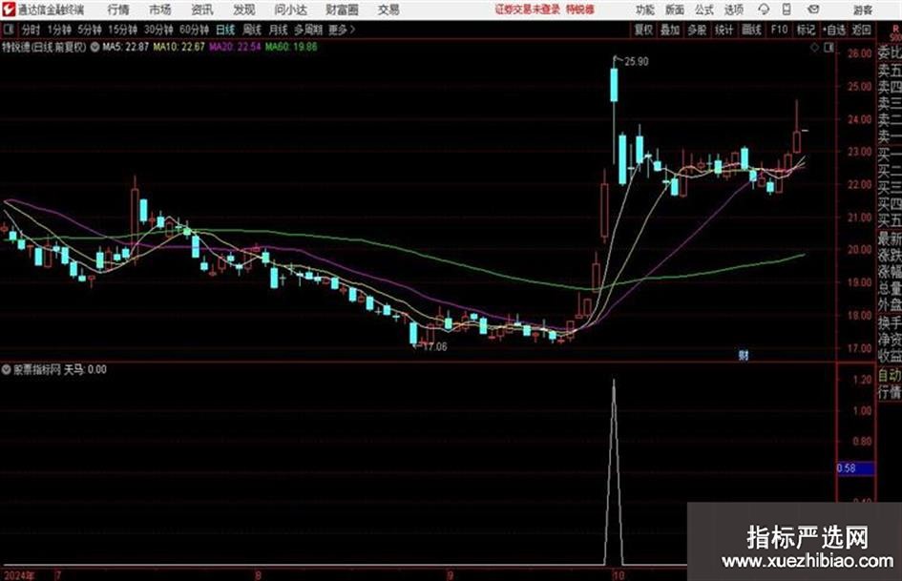The image size is (902, 581).
Task: Click the MA10: 22.67 value
Action: pyautogui.click(x=178, y=47)
